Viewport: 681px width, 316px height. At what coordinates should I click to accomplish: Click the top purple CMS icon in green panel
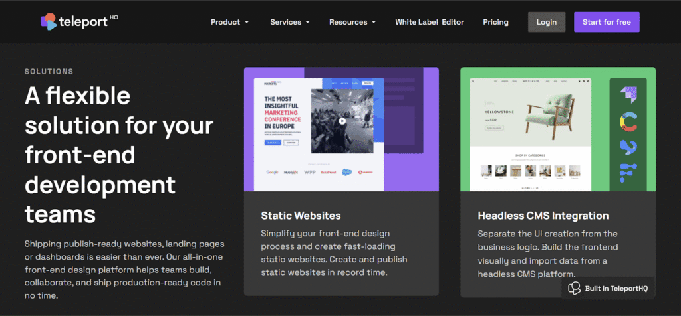click(628, 94)
